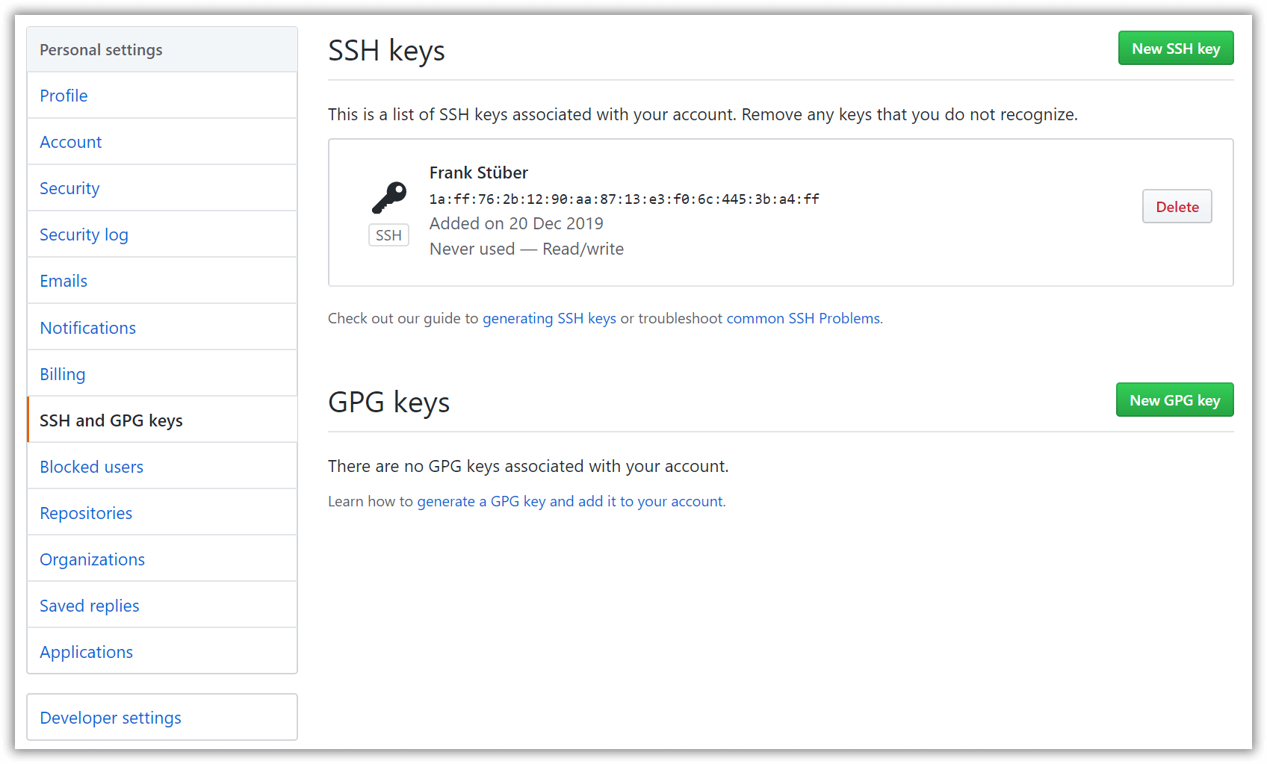View the Security log
Image resolution: width=1267 pixels, height=764 pixels.
[84, 235]
